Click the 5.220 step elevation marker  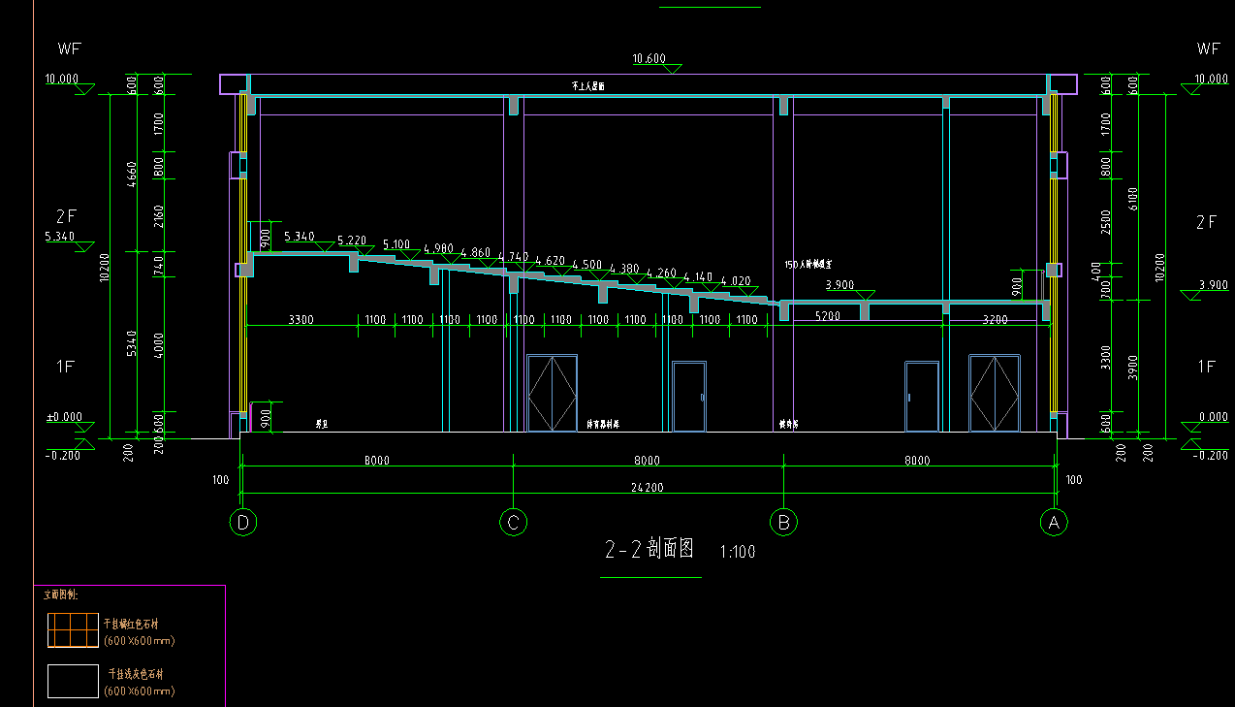352,241
